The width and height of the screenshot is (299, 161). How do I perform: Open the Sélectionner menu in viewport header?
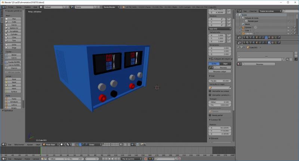pos(19,144)
